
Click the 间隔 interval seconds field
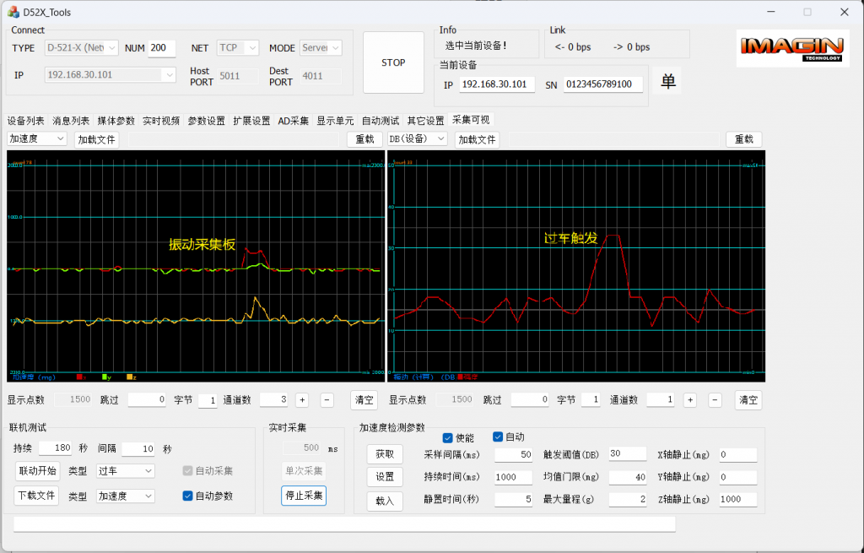138,449
